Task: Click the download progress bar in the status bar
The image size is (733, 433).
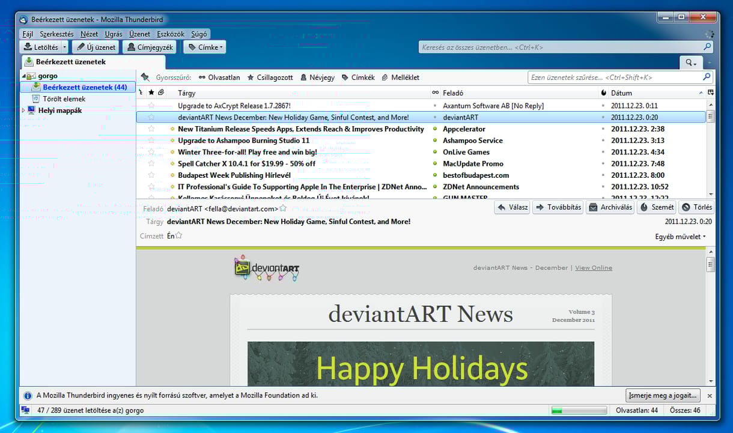Action: pyautogui.click(x=579, y=410)
